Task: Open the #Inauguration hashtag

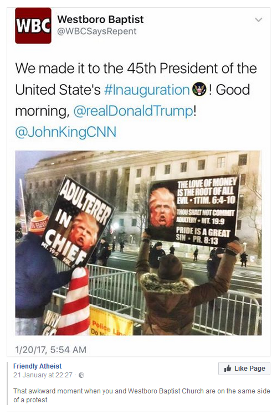Action: (x=147, y=90)
